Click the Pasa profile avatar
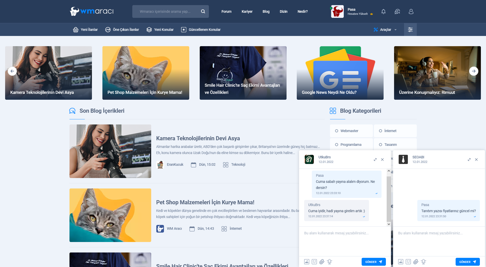The width and height of the screenshot is (486, 267). [x=337, y=11]
